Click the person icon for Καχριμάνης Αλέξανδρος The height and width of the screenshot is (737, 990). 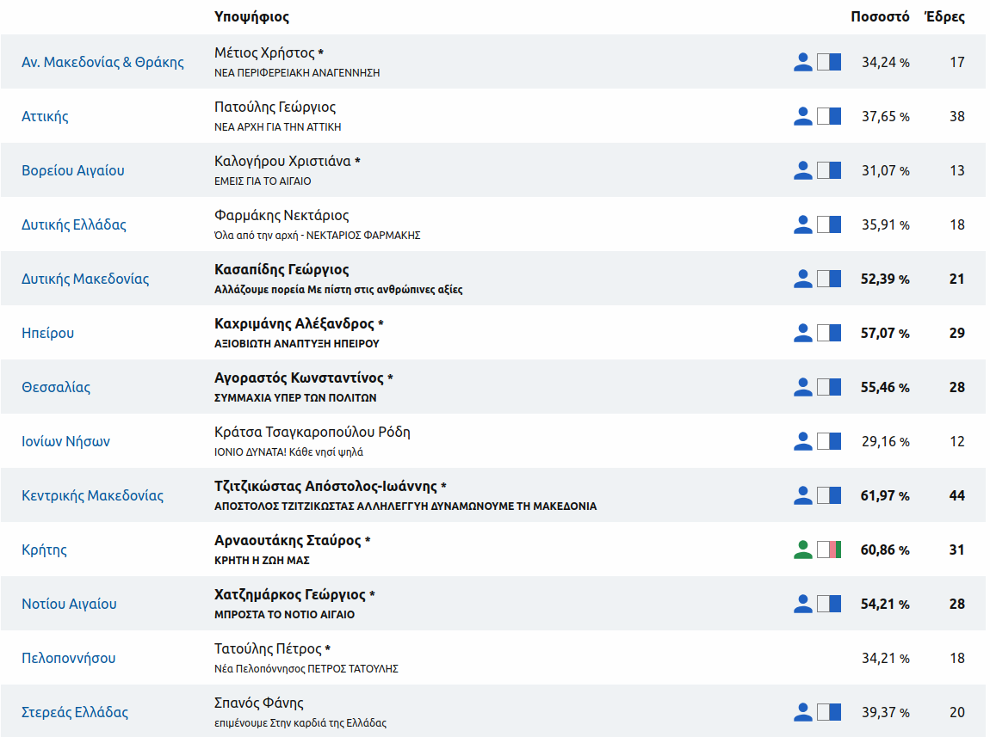(802, 333)
